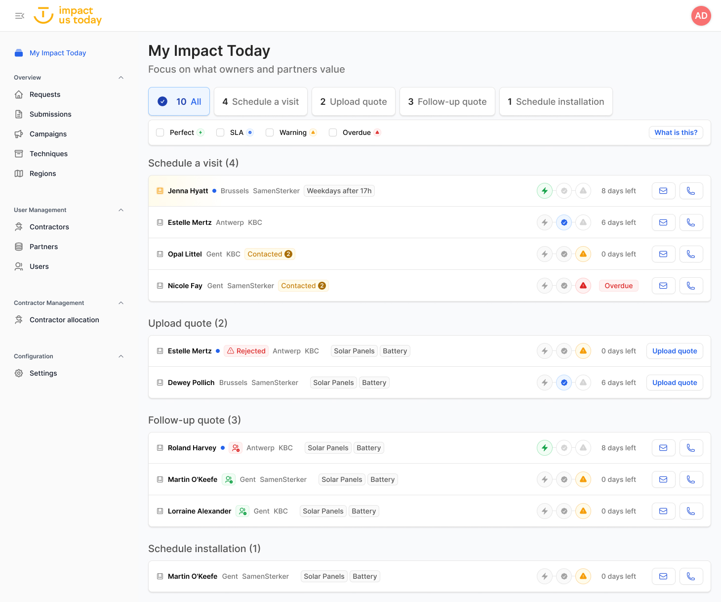Click the green lightning icon for Roland Harvey
This screenshot has width=721, height=602.
545,448
